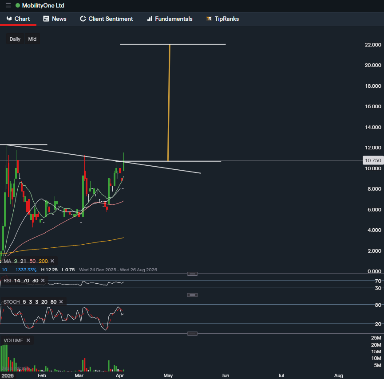This screenshot has height=379, width=384.
Task: Grab the resize handle above VOLUME panel
Action: tap(192, 333)
